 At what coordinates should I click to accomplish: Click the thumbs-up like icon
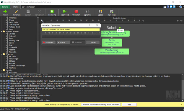165,7
